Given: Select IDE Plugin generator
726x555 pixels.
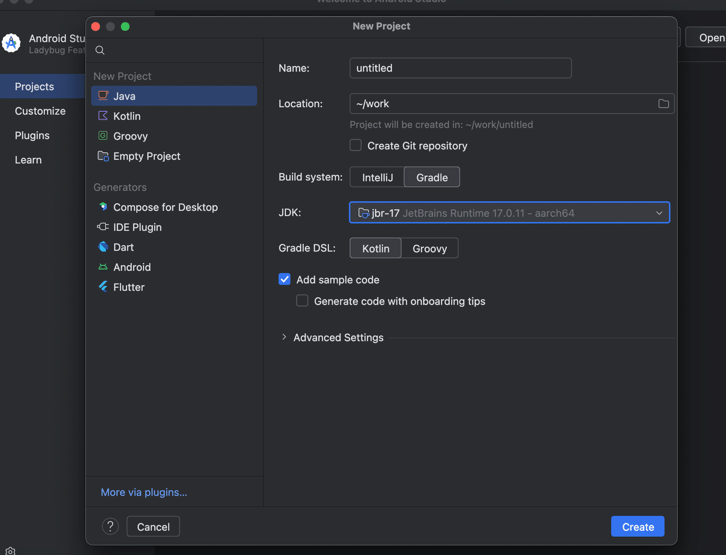Looking at the screenshot, I should point(174,227).
